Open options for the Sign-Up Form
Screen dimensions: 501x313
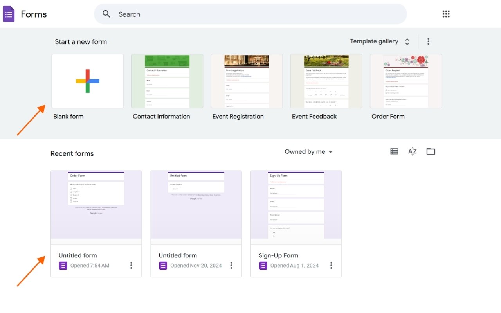pyautogui.click(x=331, y=265)
